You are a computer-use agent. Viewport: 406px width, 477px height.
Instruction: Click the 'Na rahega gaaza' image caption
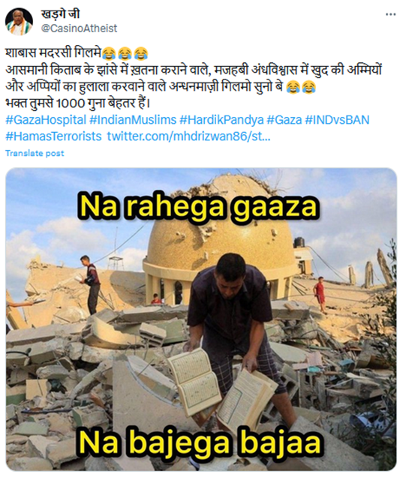click(198, 207)
